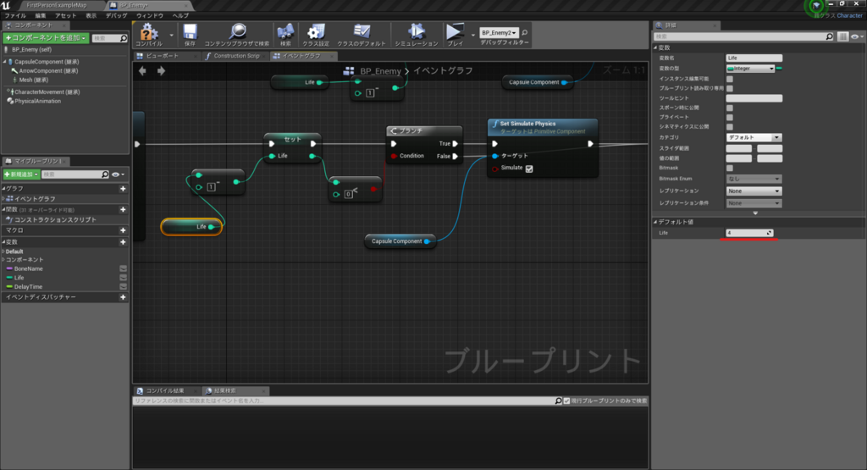This screenshot has width=867, height=470.
Task: Expand advanced variable properties arrow
Action: click(755, 213)
